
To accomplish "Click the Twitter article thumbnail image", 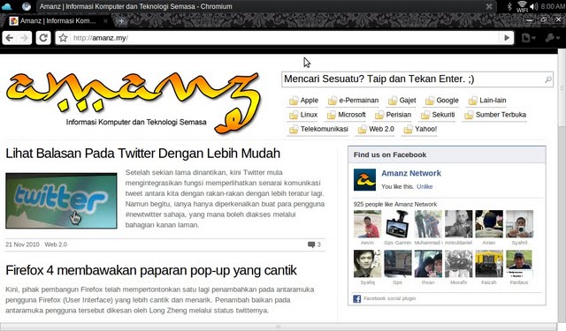I will click(x=61, y=200).
